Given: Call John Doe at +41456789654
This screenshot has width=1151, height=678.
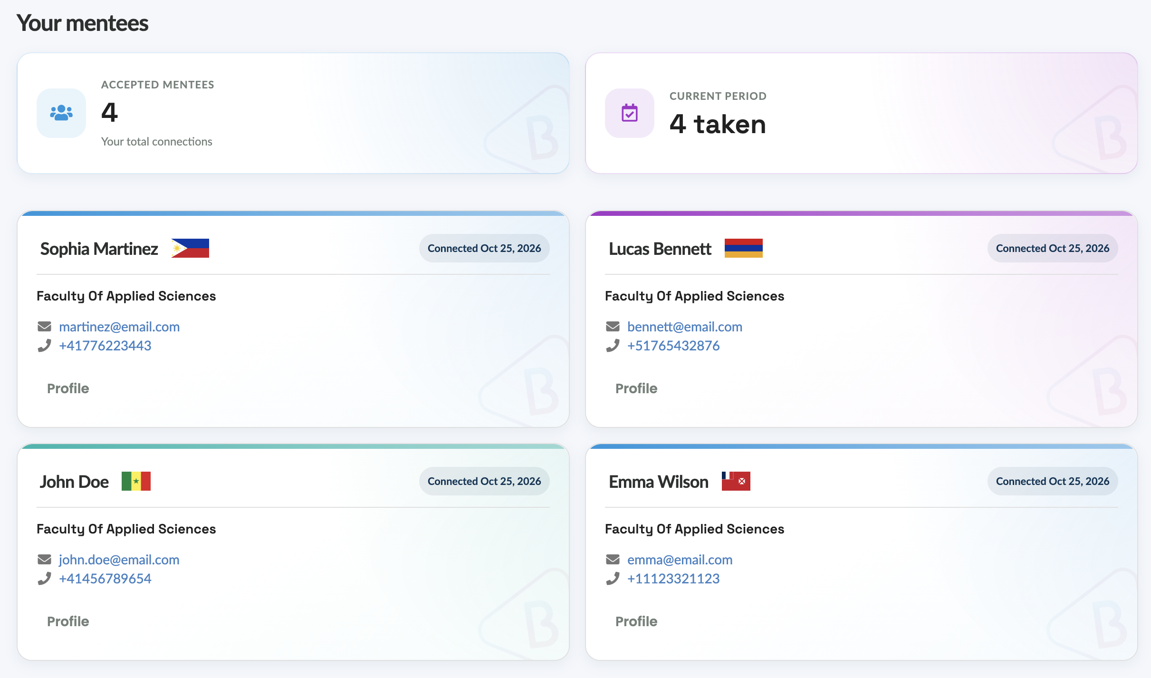Looking at the screenshot, I should click(105, 579).
